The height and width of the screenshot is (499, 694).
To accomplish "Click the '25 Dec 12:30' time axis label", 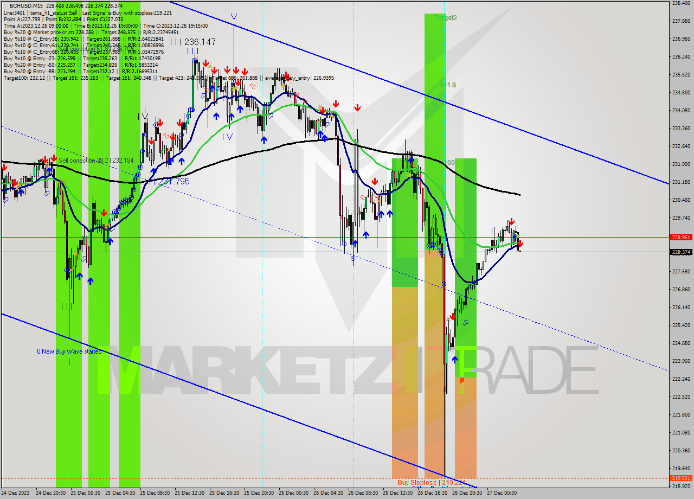I will (x=189, y=493).
